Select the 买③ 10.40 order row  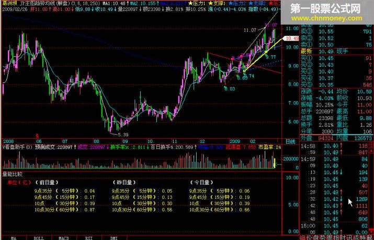336,71
